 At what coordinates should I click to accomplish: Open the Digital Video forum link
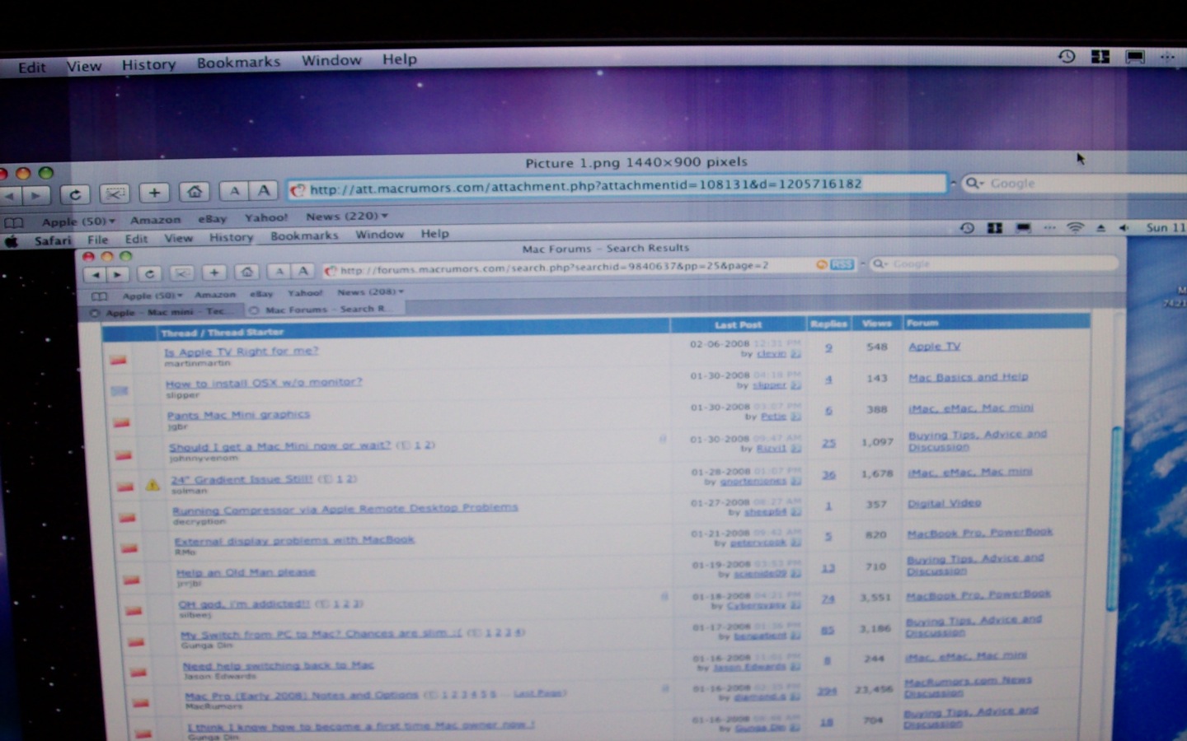(945, 503)
